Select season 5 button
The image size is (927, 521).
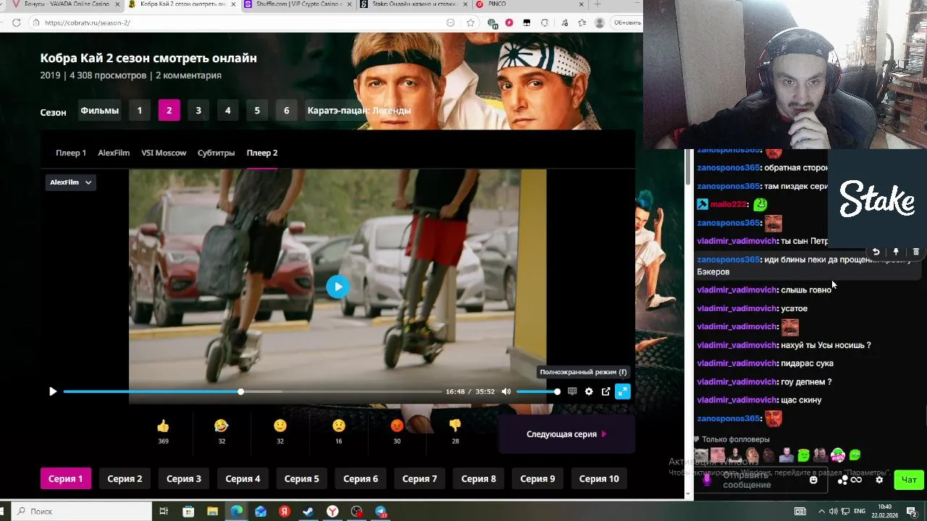point(257,111)
